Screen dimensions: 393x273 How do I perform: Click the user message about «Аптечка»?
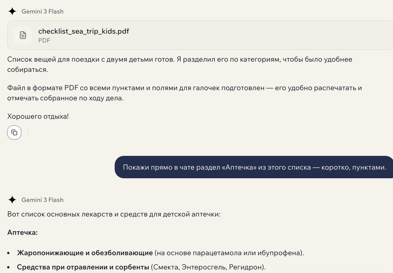(x=254, y=167)
